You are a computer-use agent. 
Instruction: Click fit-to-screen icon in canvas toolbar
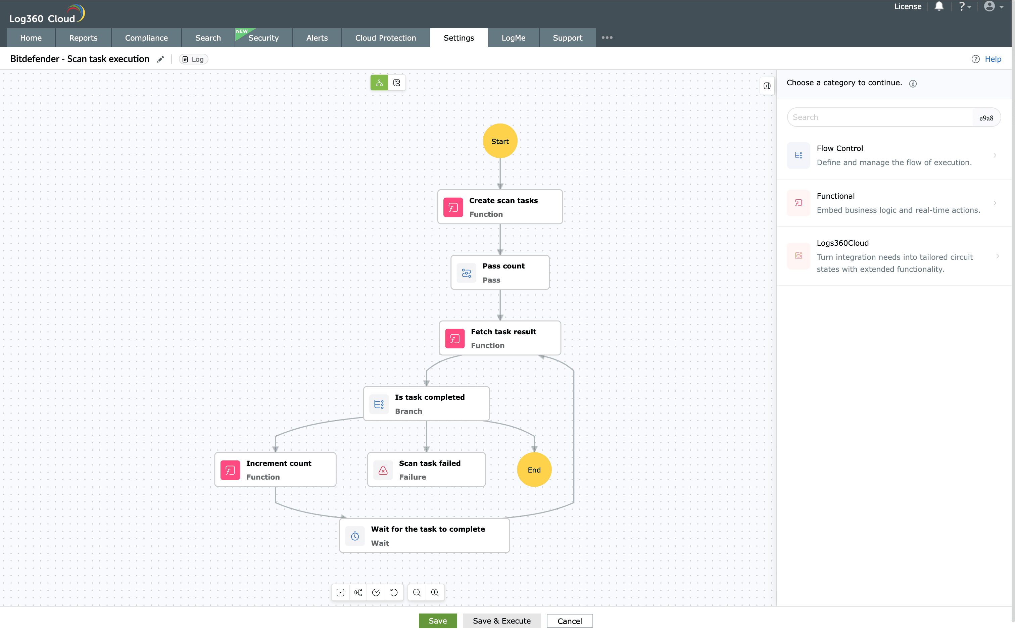(340, 592)
